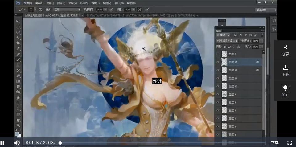This screenshot has width=296, height=147.
Task: Select the Lasso tool
Action: click(18, 32)
